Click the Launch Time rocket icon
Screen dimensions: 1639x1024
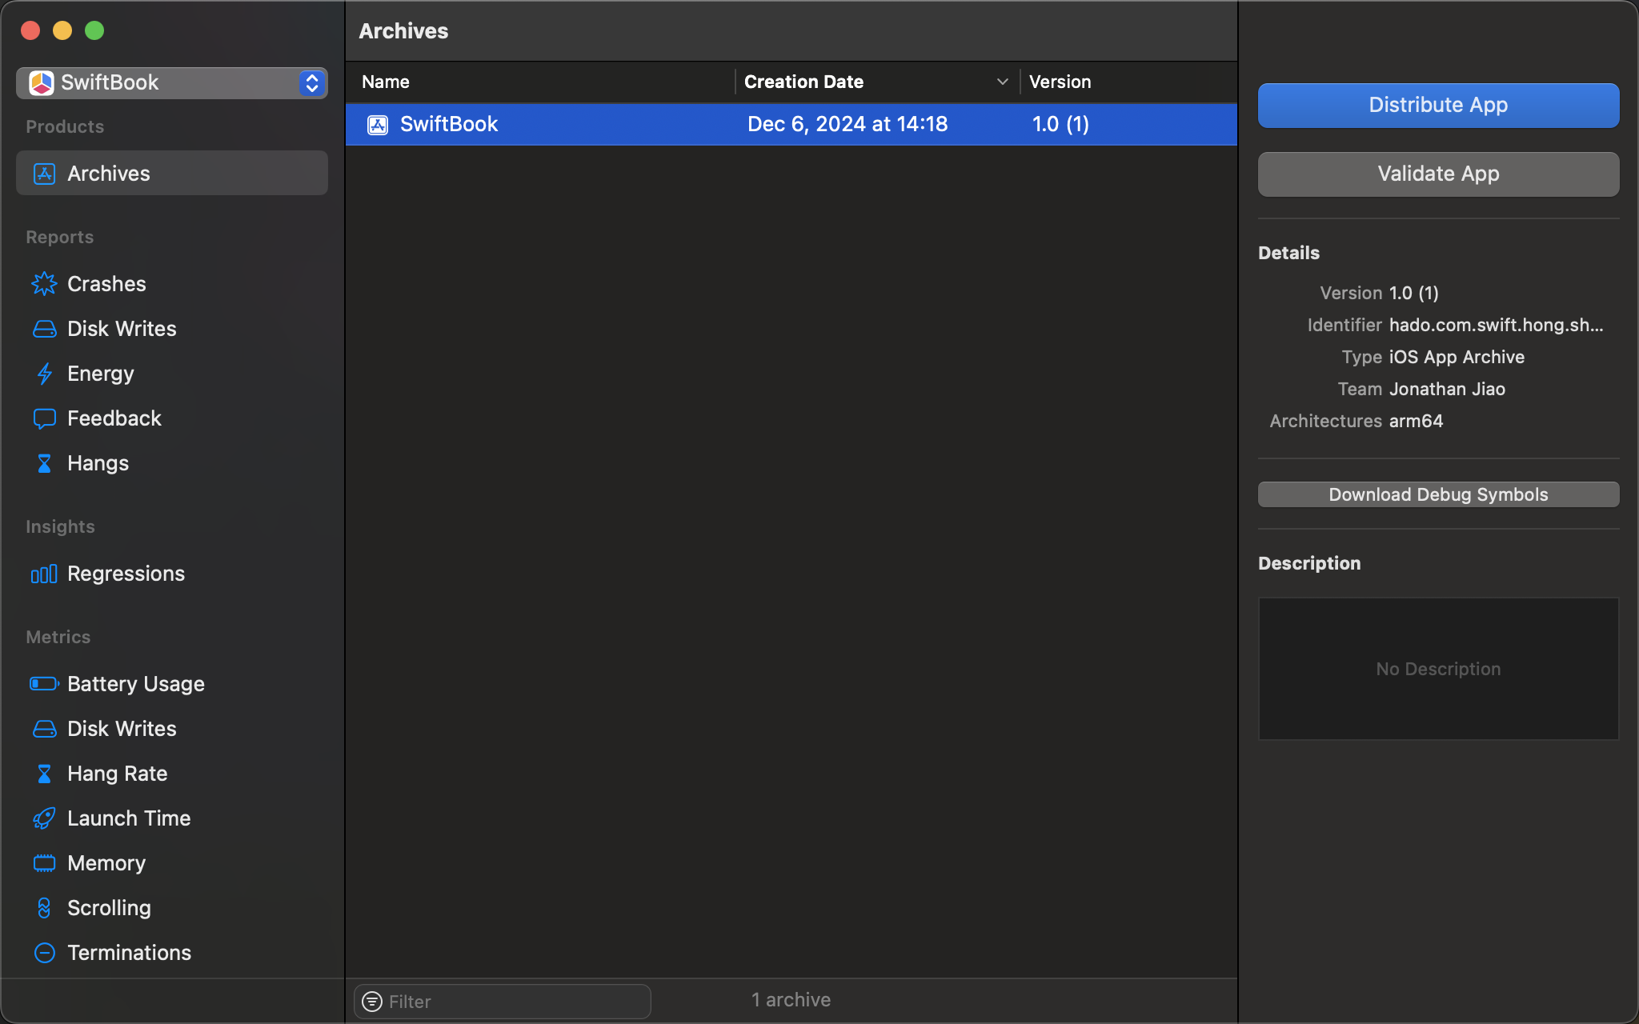[44, 818]
